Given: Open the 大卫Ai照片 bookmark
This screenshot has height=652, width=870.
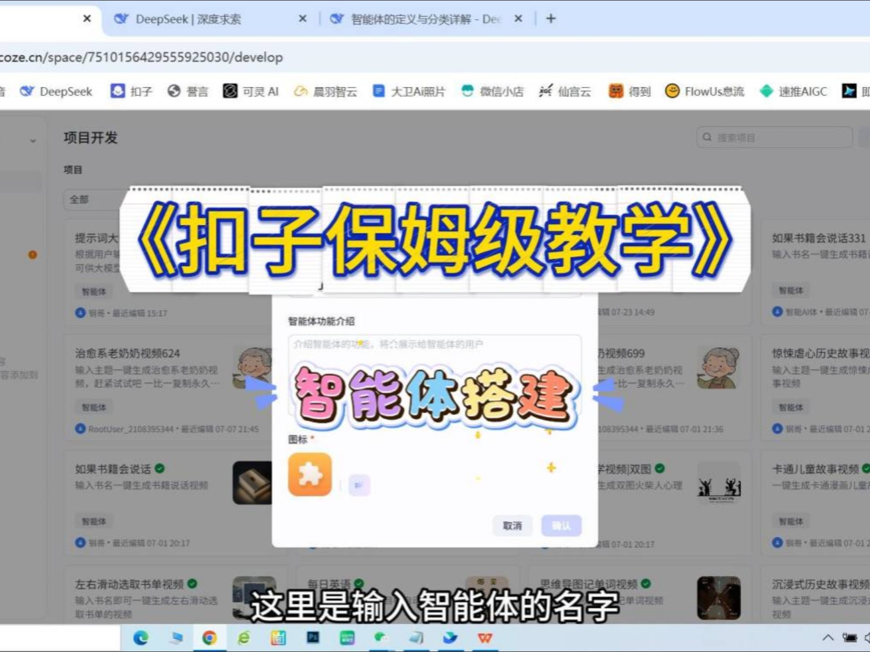Looking at the screenshot, I should [x=409, y=91].
